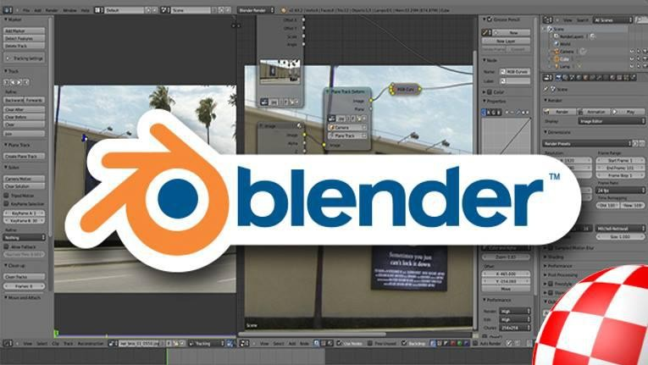648x365 pixels.
Task: Click the Lamp icon in outliner
Action: pyautogui.click(x=555, y=66)
